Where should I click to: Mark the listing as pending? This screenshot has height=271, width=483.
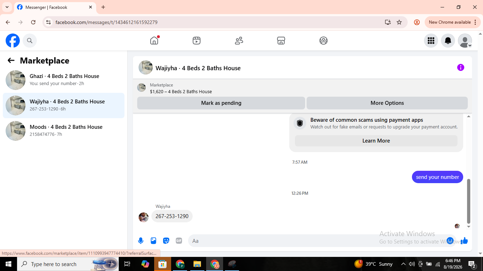coord(221,103)
